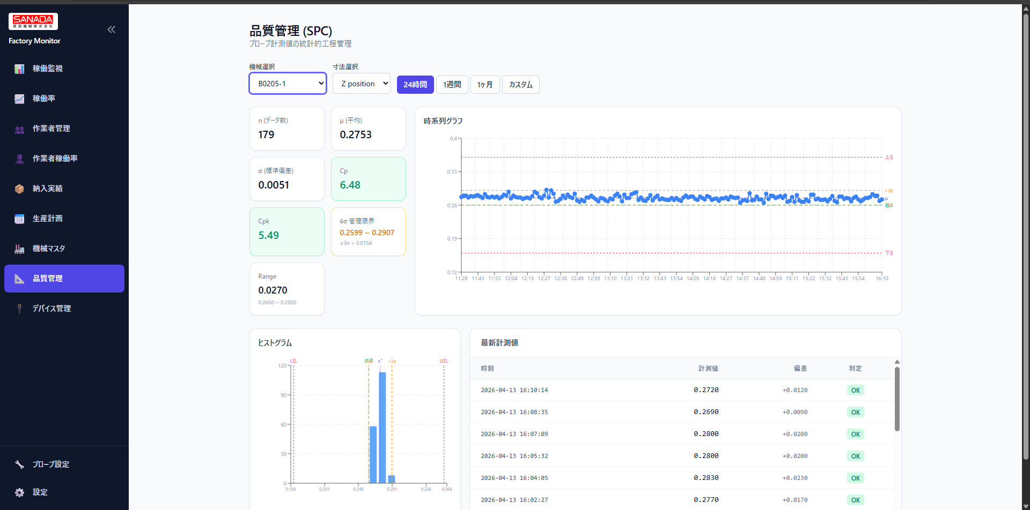The height and width of the screenshot is (510, 1030).
Task: Open the 機械選択 machine dropdown
Action: click(287, 83)
